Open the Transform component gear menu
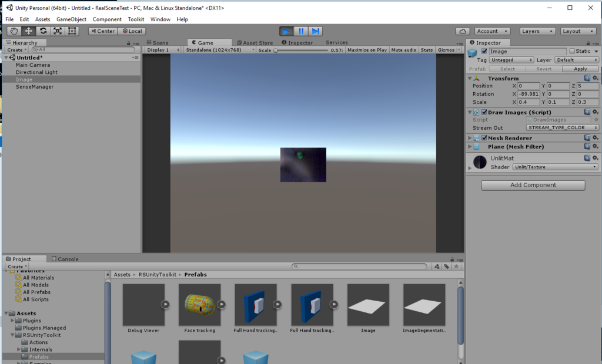Viewport: 602px width, 364px height. (x=595, y=78)
